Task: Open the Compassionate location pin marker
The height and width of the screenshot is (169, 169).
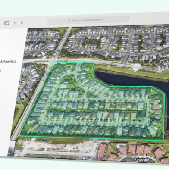Action: pyautogui.click(x=84, y=158)
